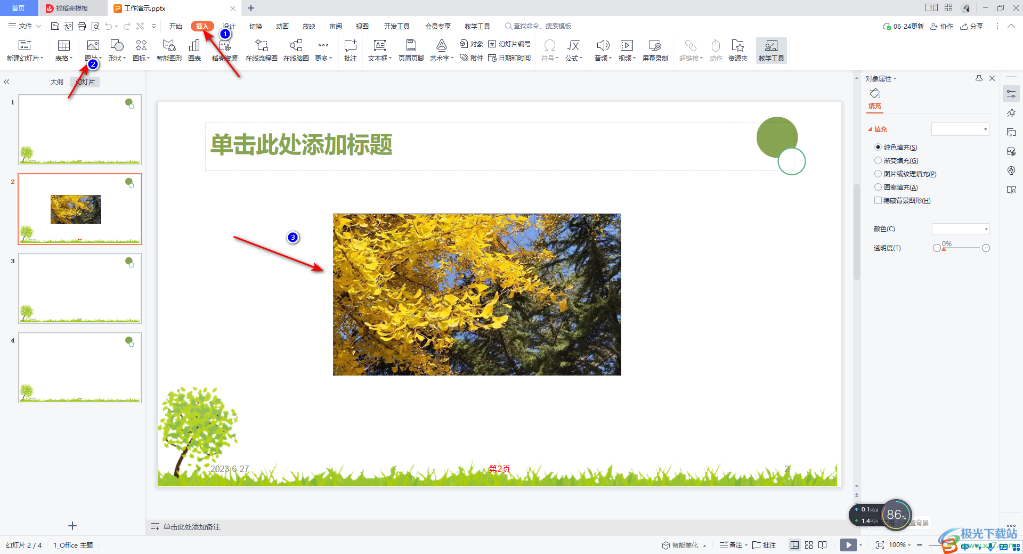
Task: Open Online Mind Map (在线脑图)
Action: point(296,51)
